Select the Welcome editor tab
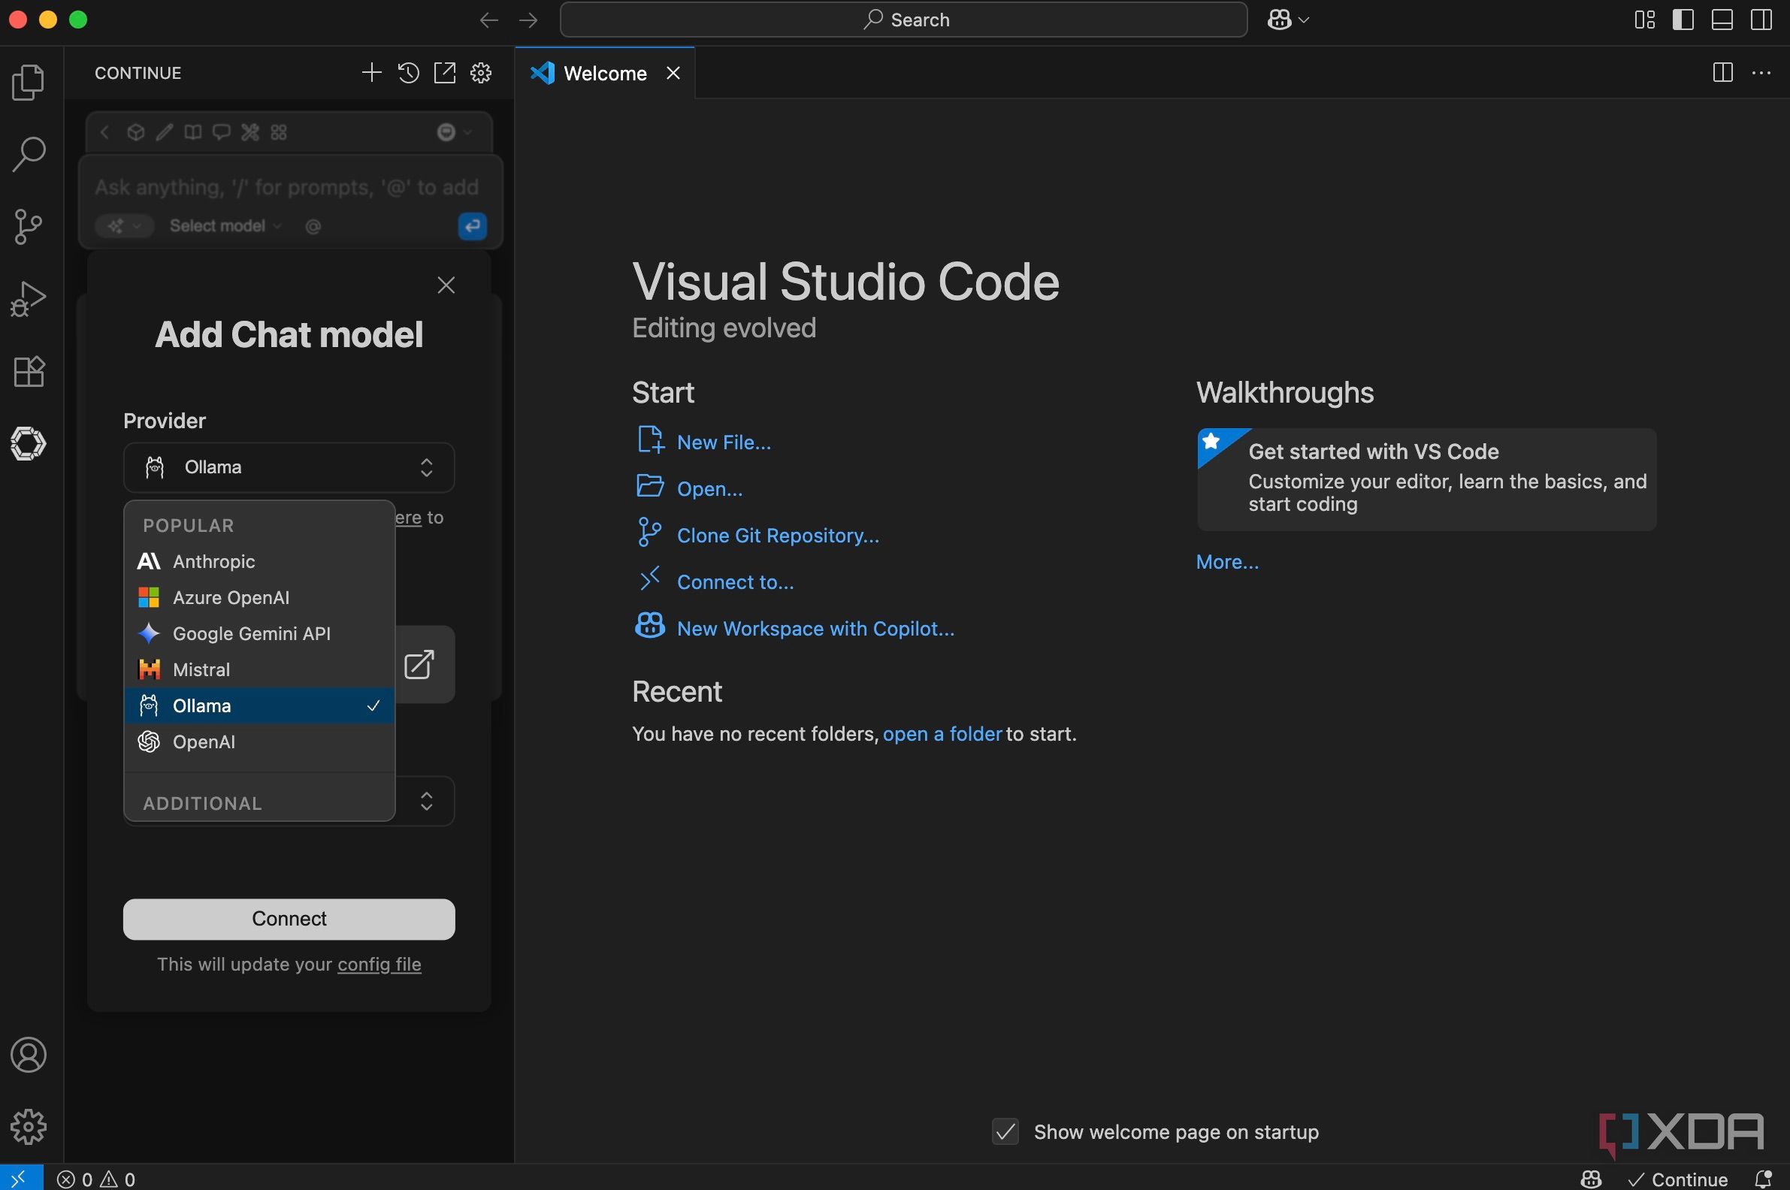The image size is (1790, 1190). pyautogui.click(x=604, y=74)
